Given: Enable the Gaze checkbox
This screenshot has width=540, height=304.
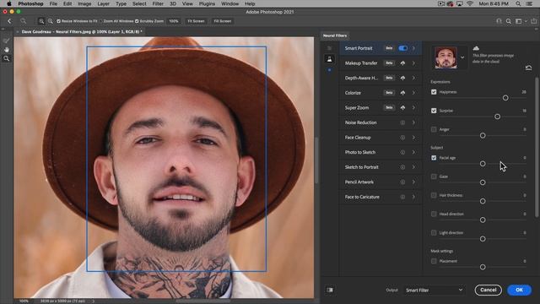Looking at the screenshot, I should pos(434,176).
